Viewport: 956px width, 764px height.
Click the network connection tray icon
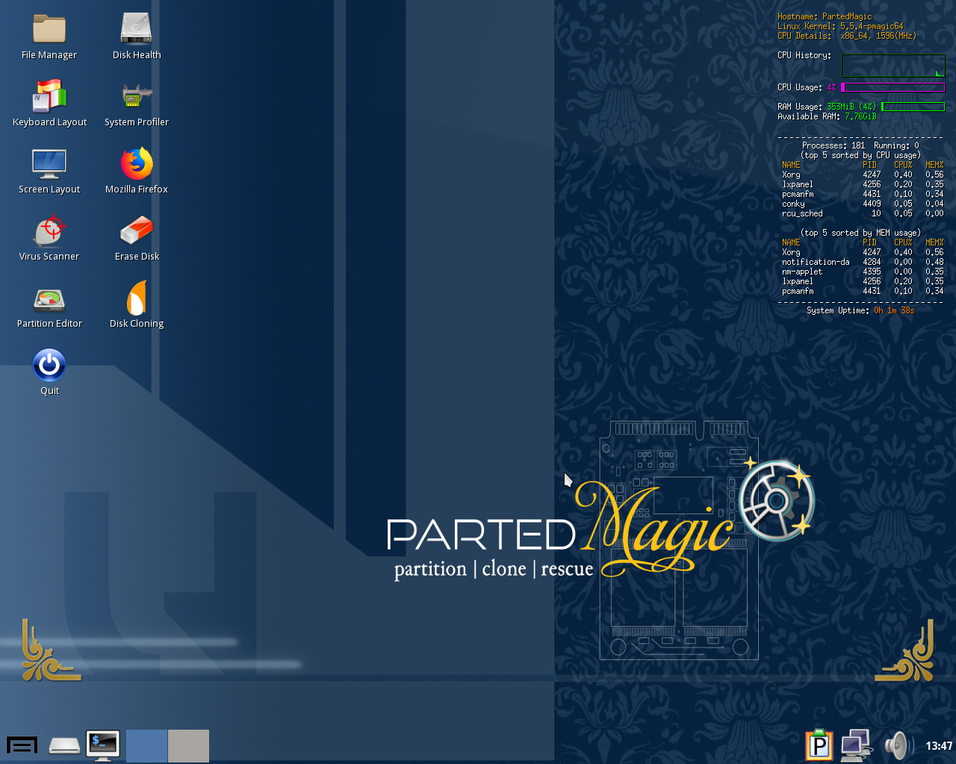click(x=856, y=745)
